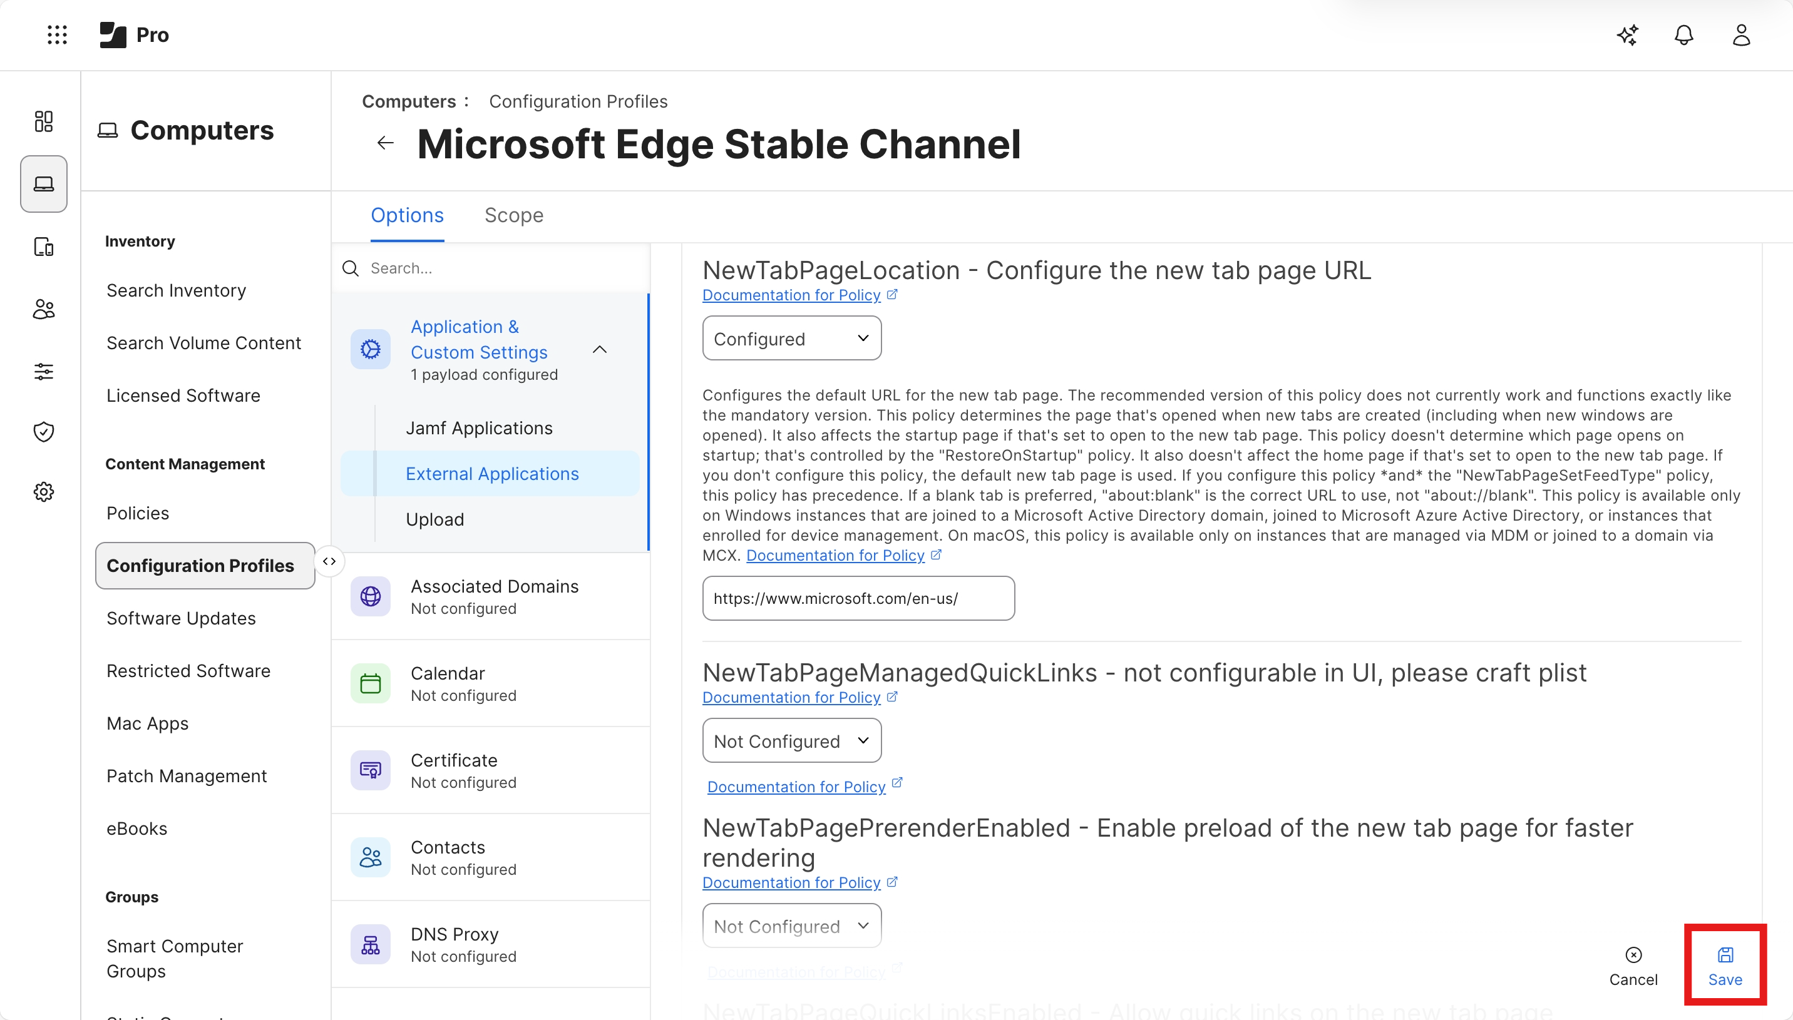Open Smart Computer Groups
The image size is (1793, 1020).
175,958
